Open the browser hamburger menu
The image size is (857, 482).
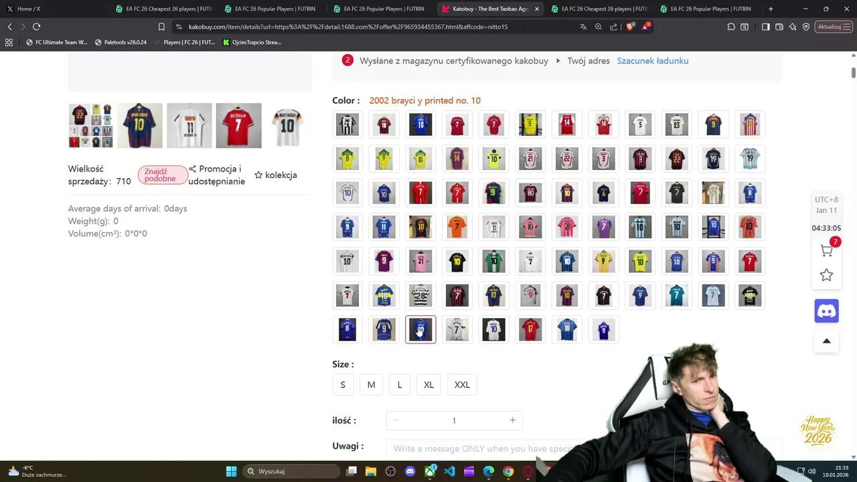pyautogui.click(x=847, y=27)
